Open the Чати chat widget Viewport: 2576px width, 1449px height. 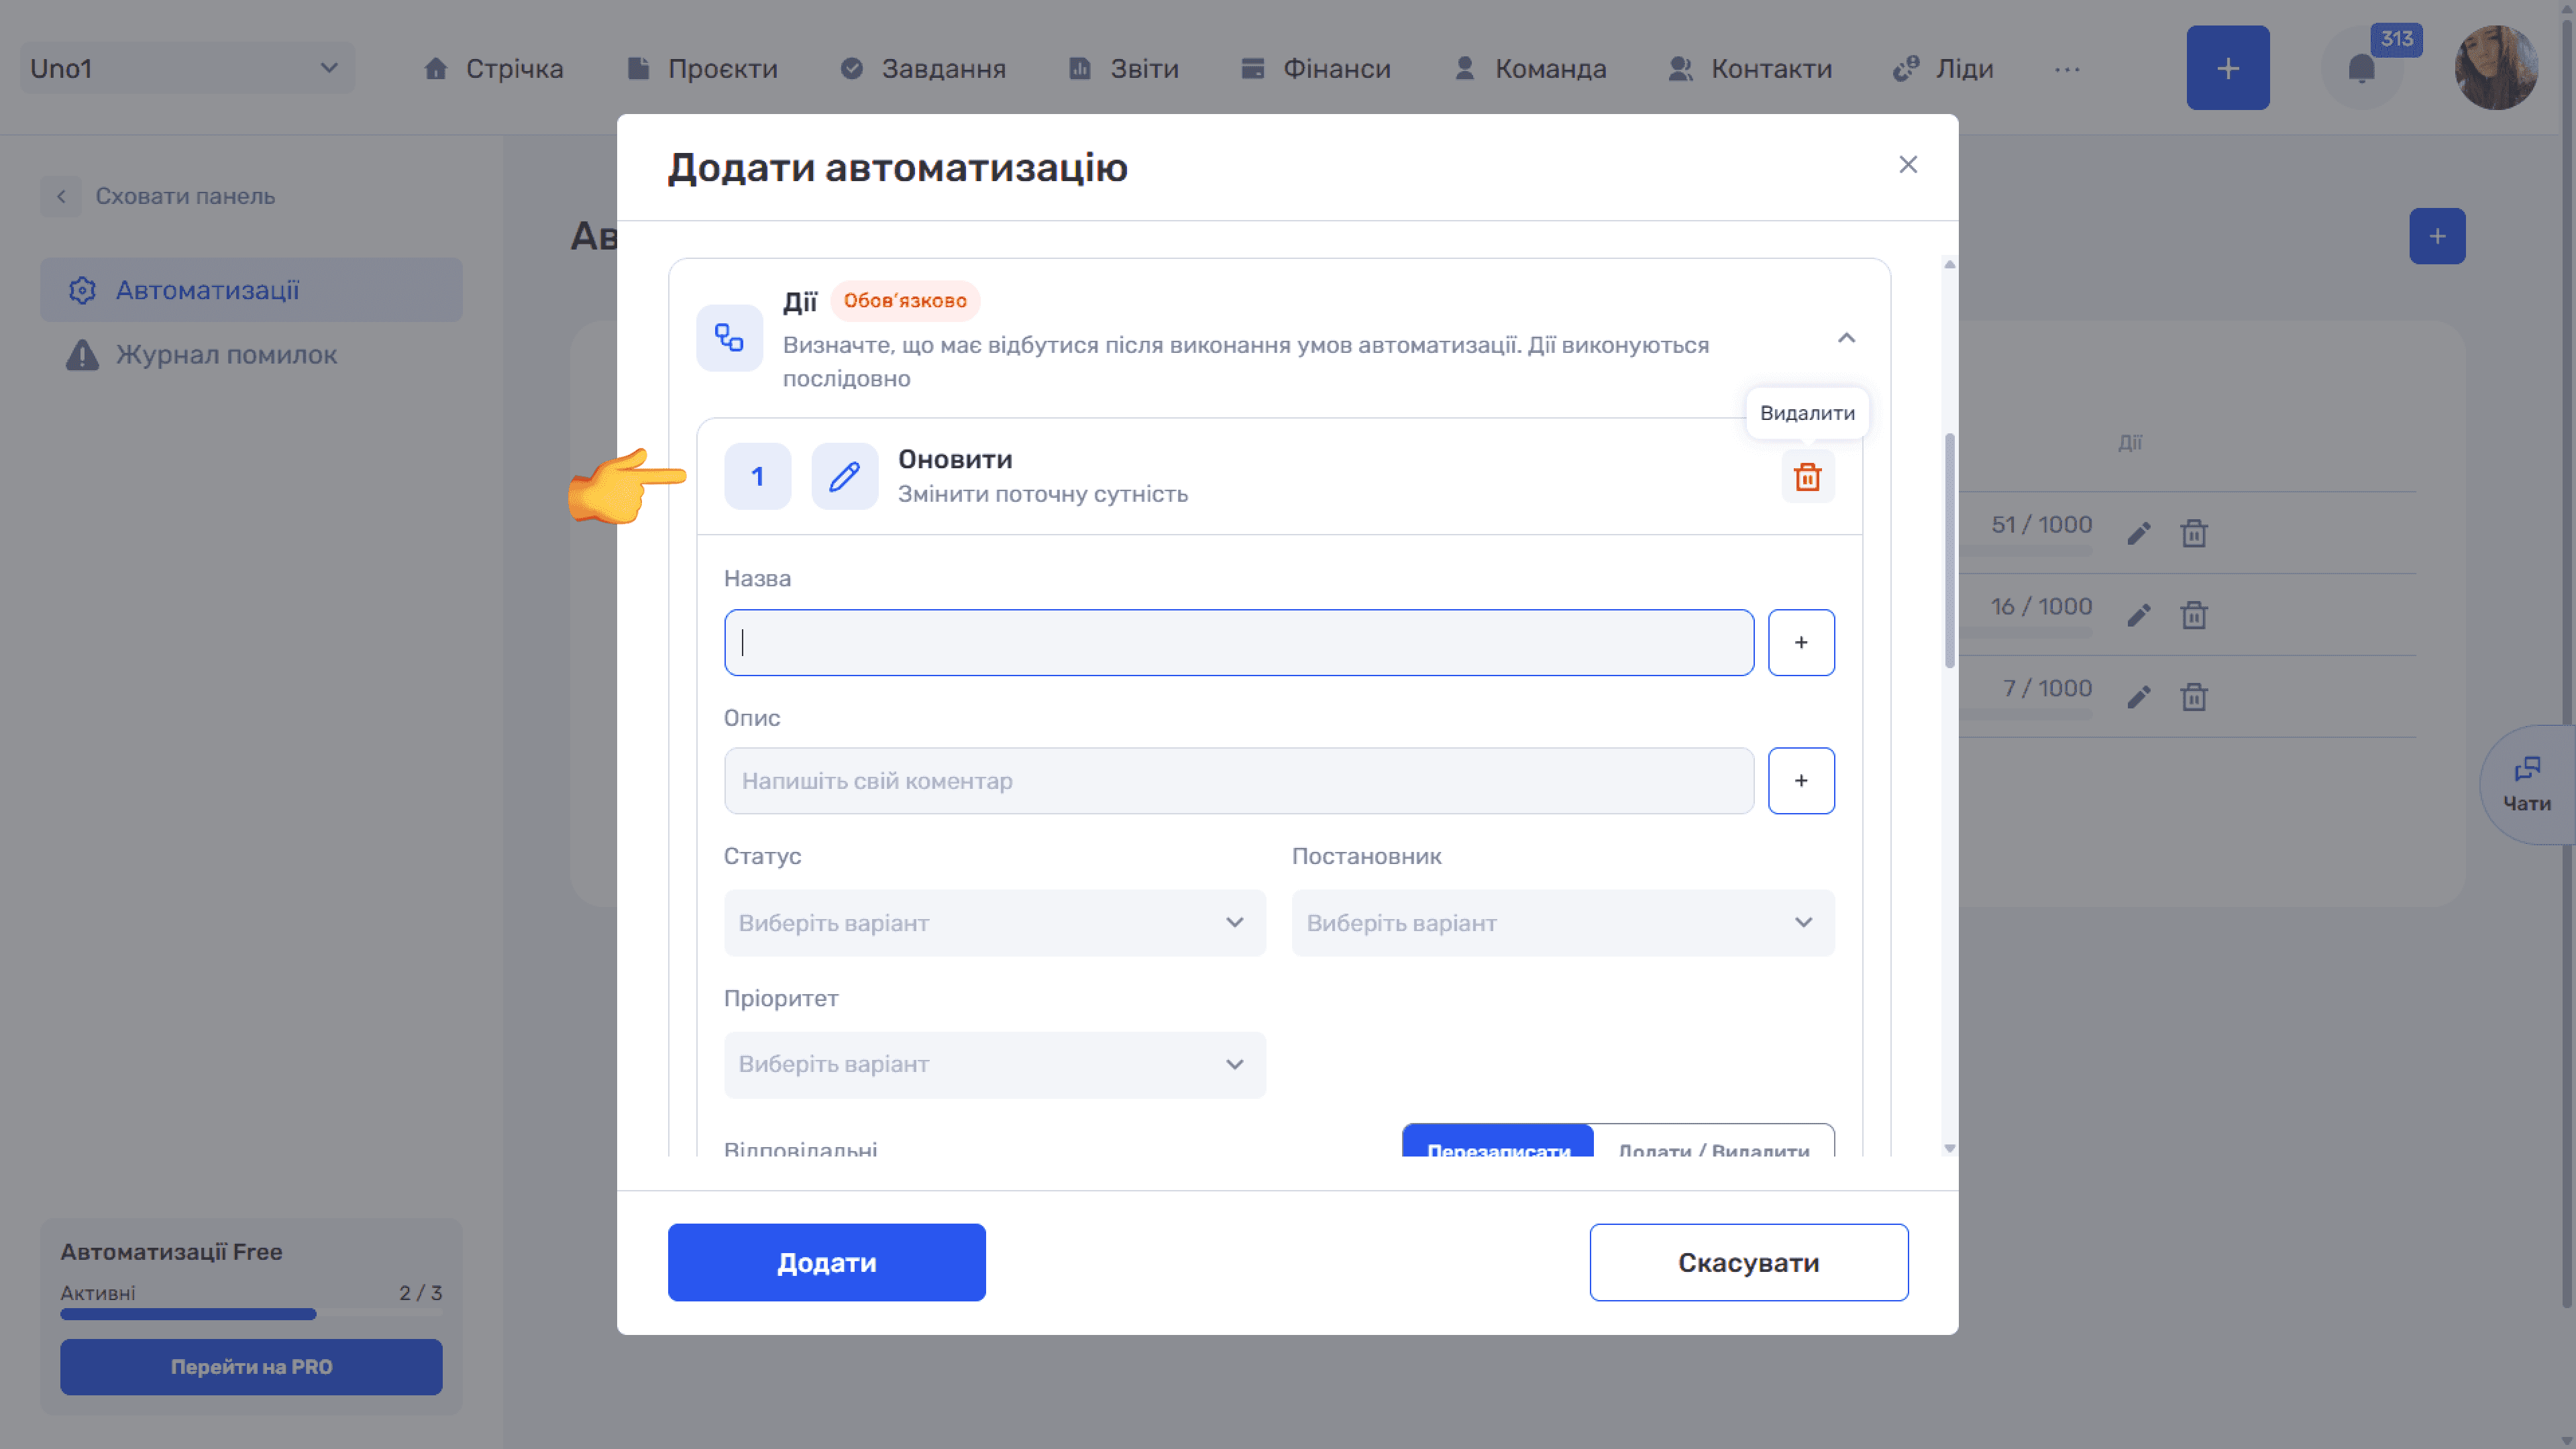click(x=2527, y=785)
